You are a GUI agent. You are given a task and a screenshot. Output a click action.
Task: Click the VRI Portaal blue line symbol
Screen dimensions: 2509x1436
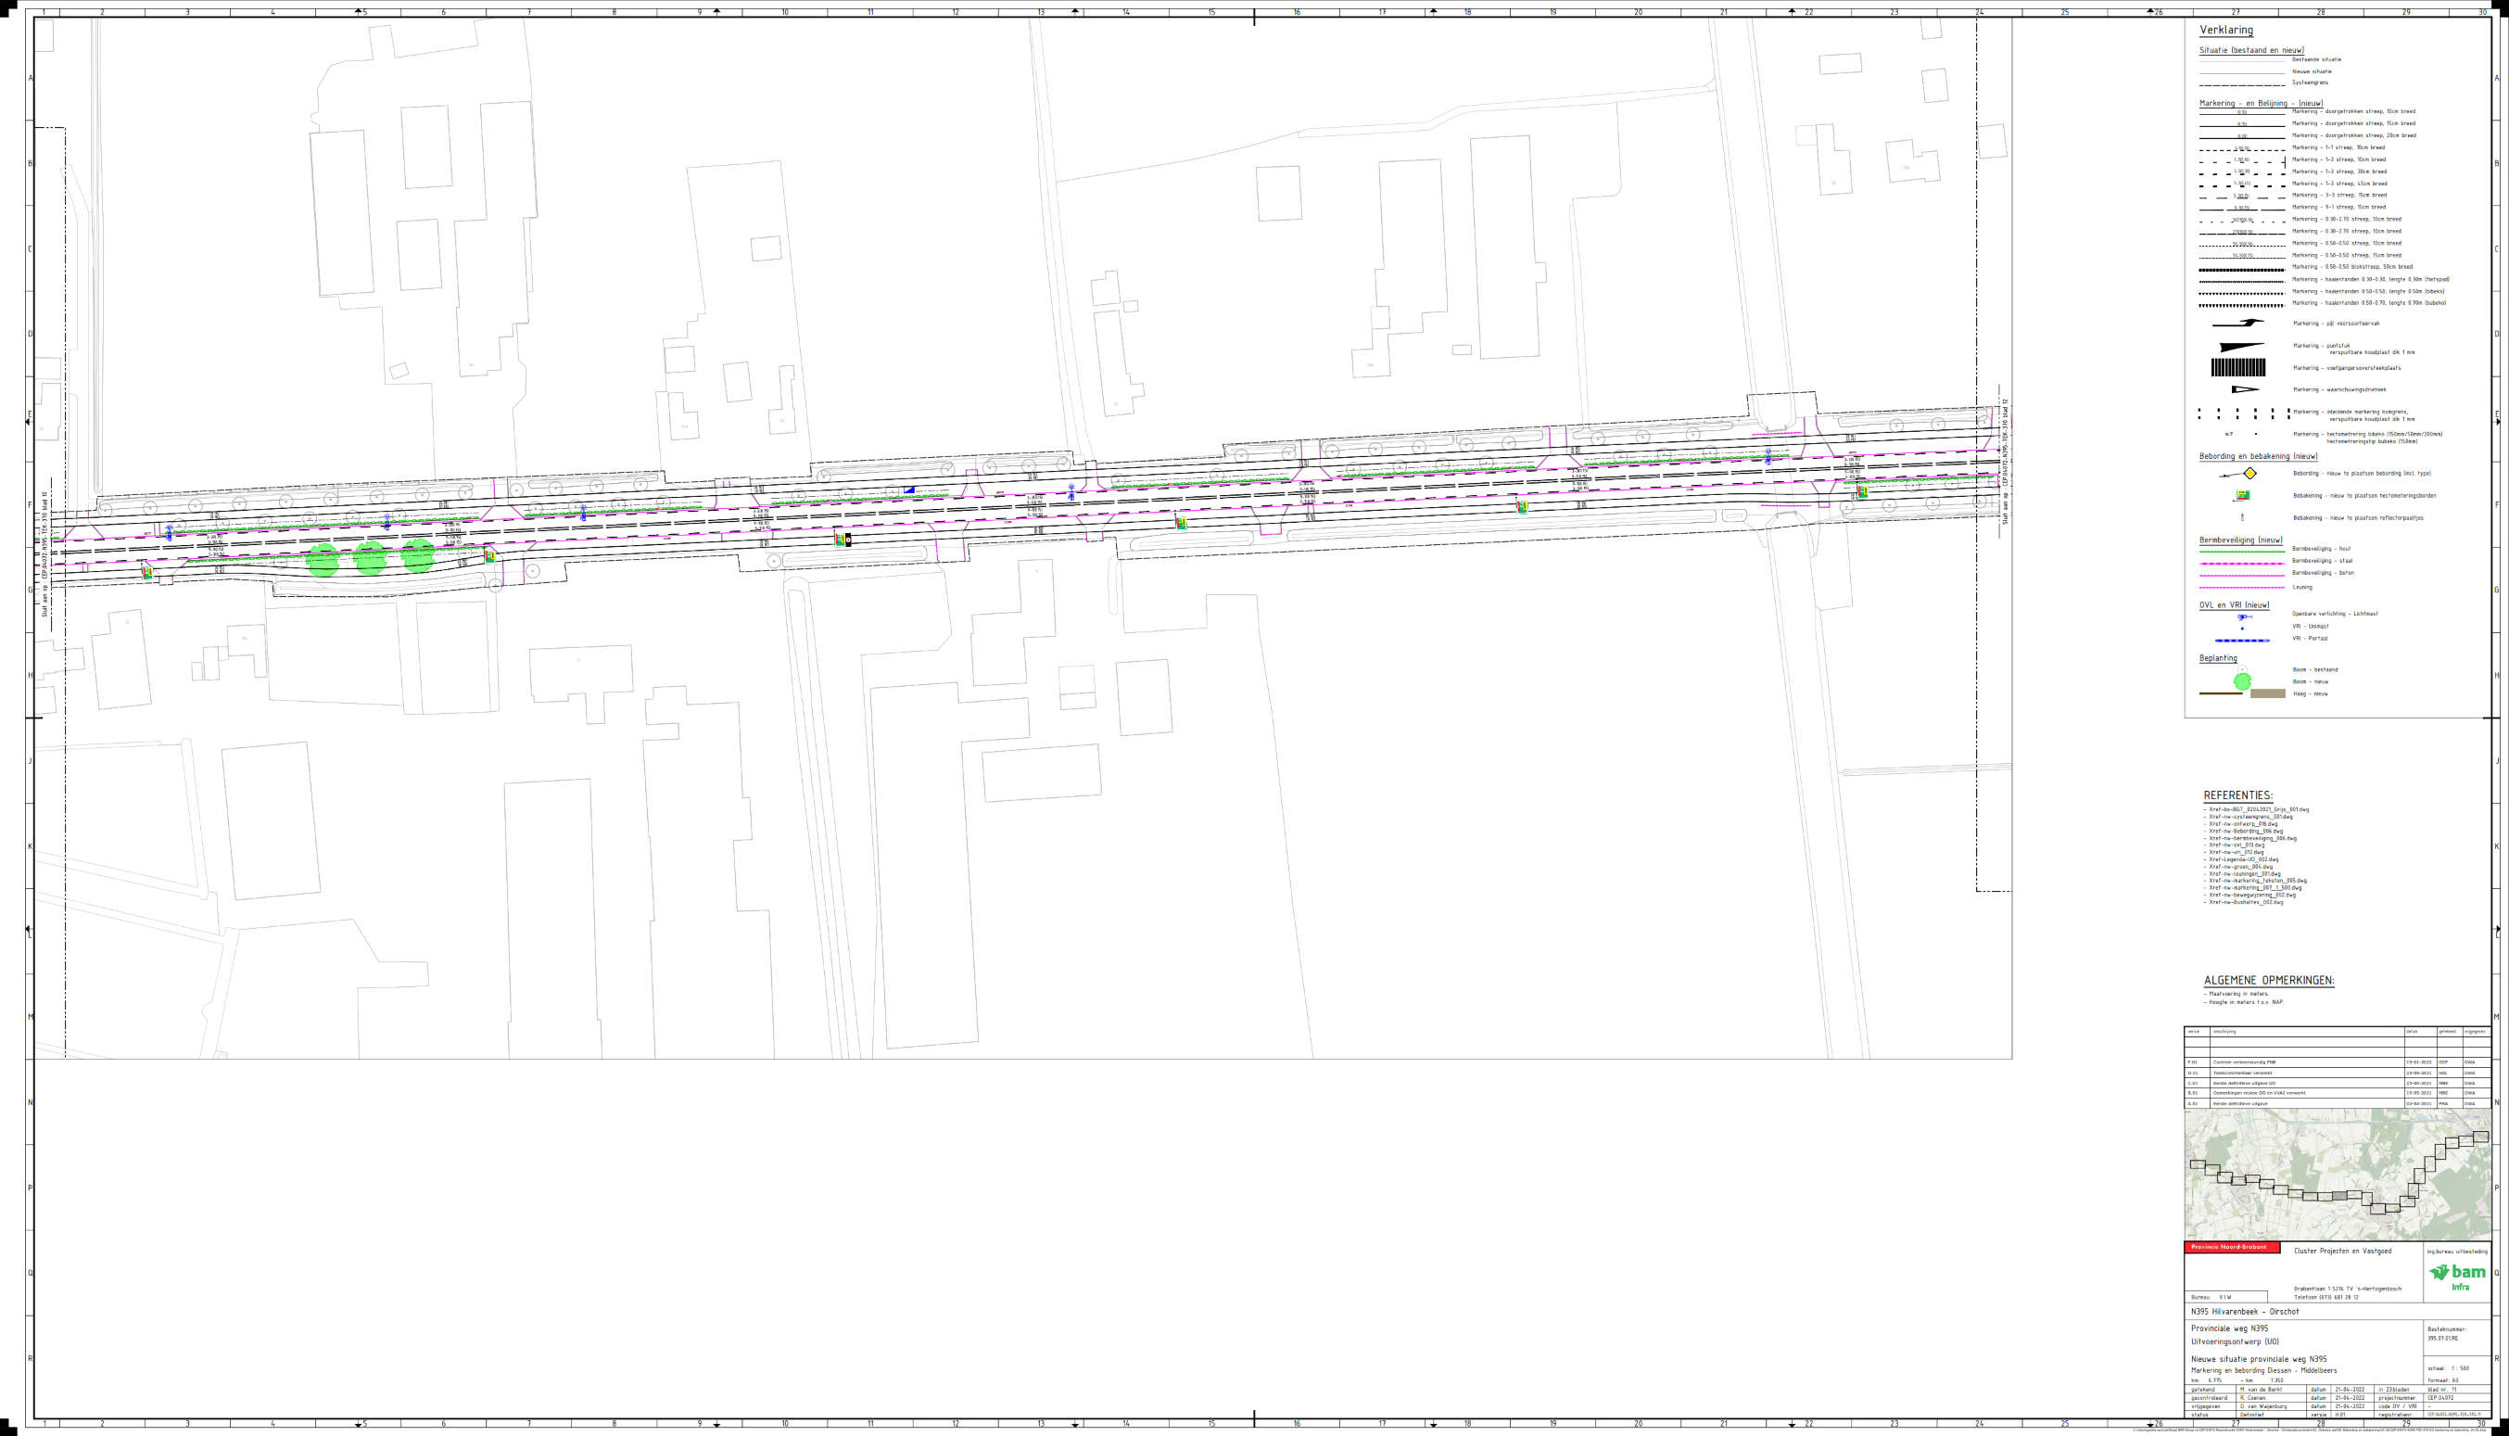pyautogui.click(x=2242, y=640)
